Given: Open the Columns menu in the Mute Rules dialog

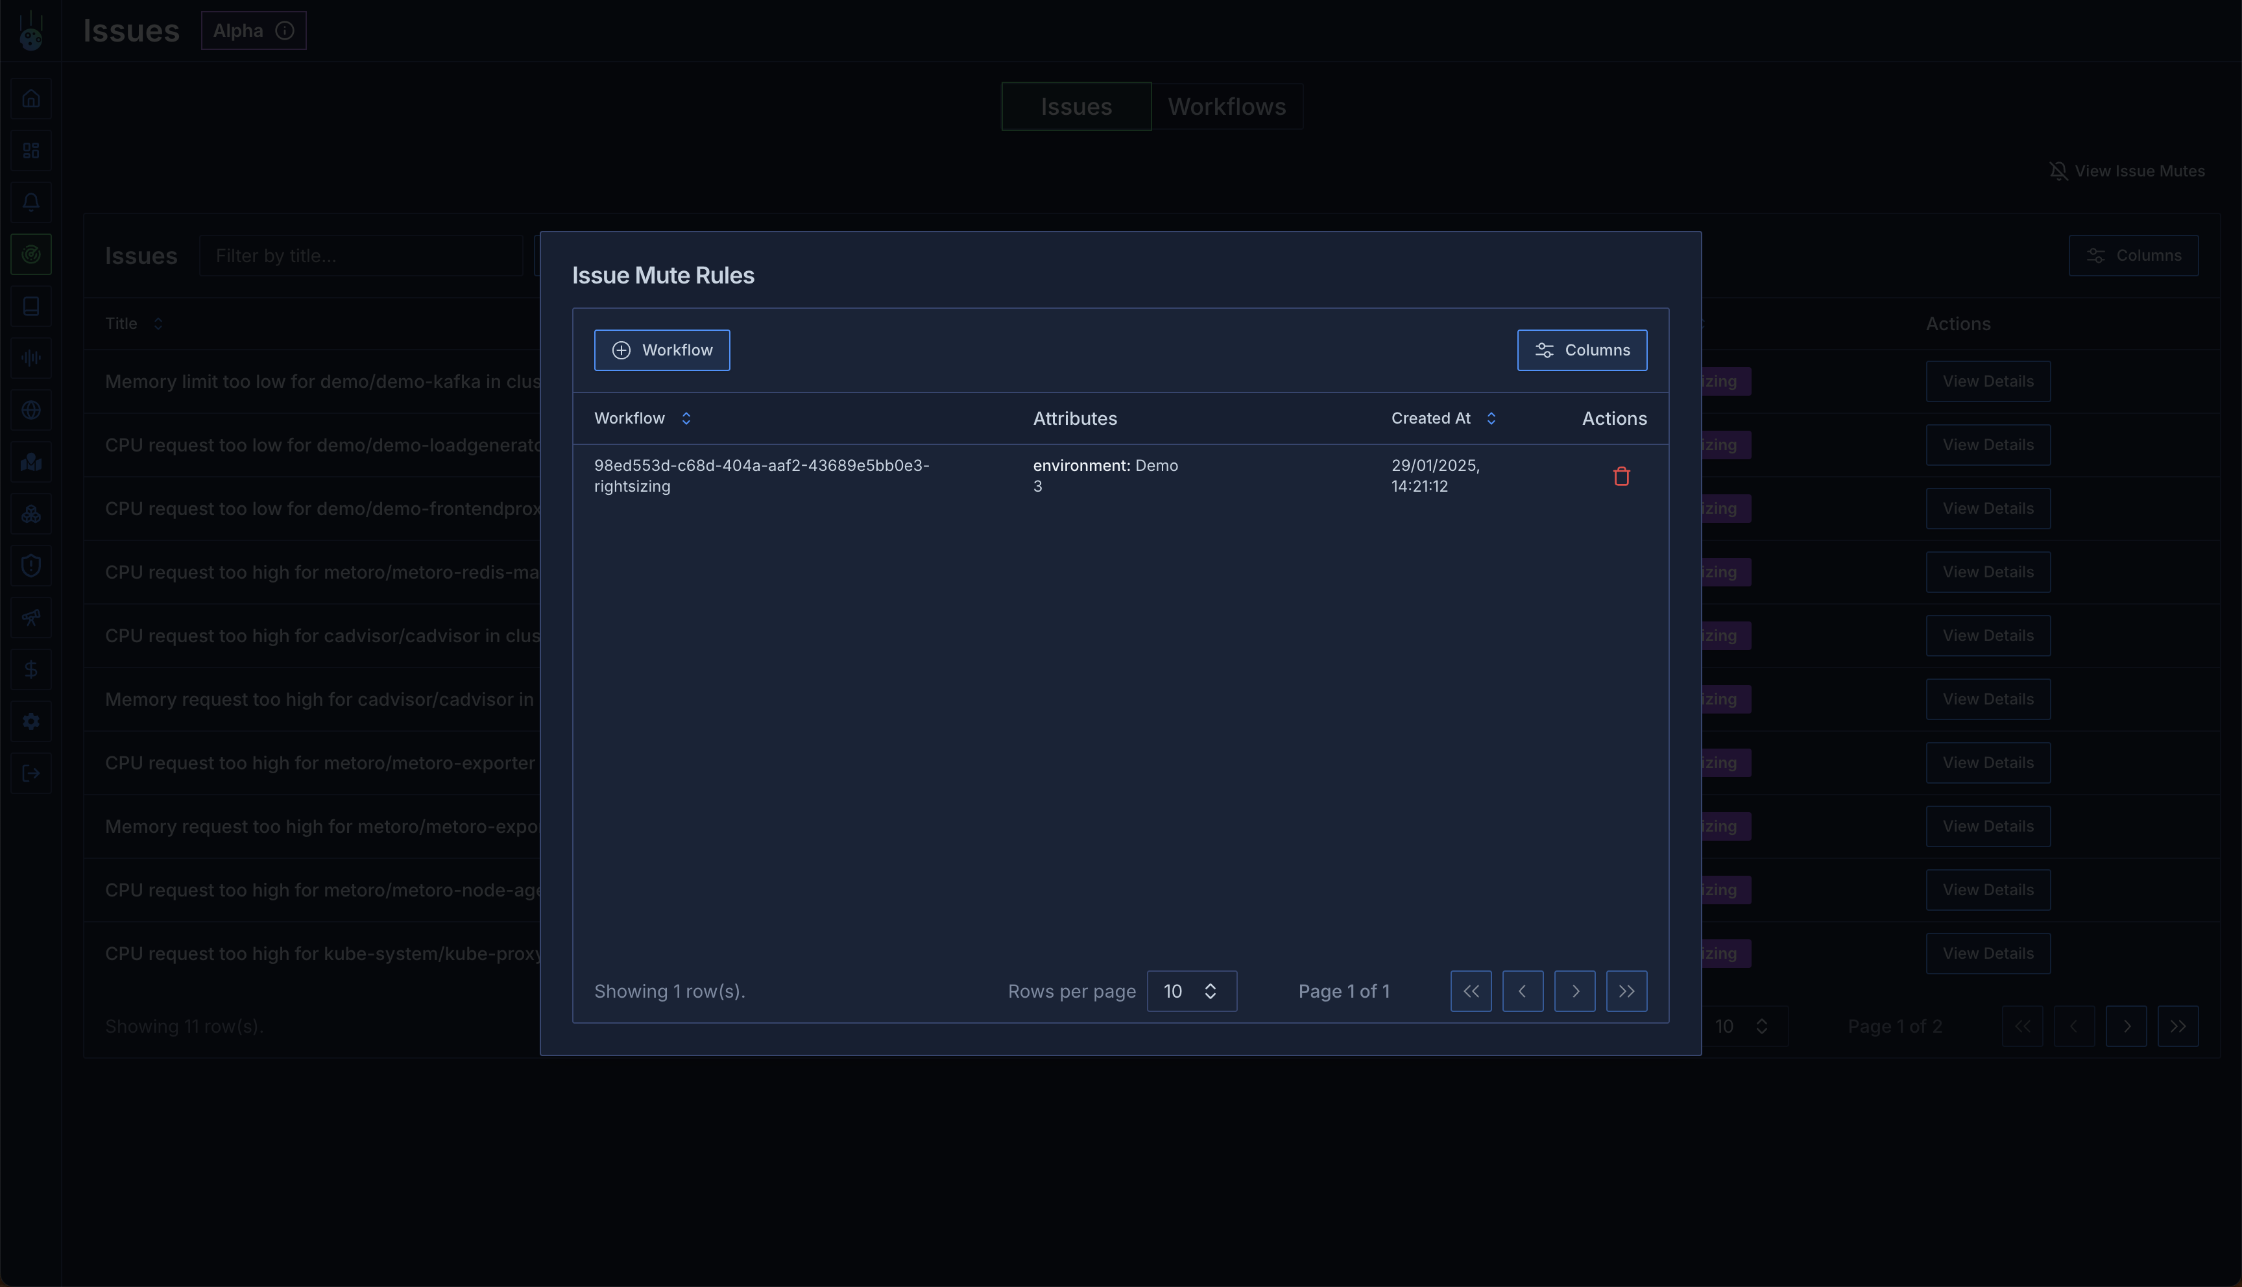Looking at the screenshot, I should [1581, 350].
